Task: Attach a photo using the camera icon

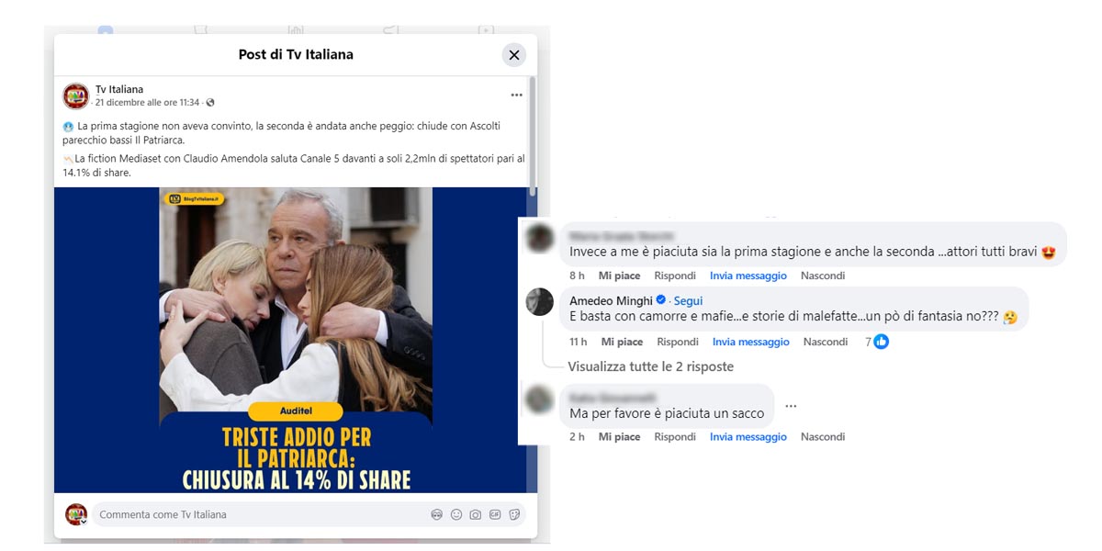Action: (476, 514)
